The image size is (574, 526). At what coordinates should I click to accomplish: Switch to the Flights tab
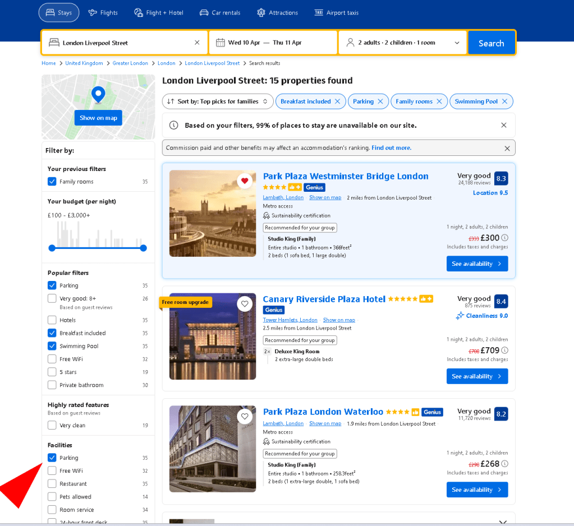pos(103,12)
